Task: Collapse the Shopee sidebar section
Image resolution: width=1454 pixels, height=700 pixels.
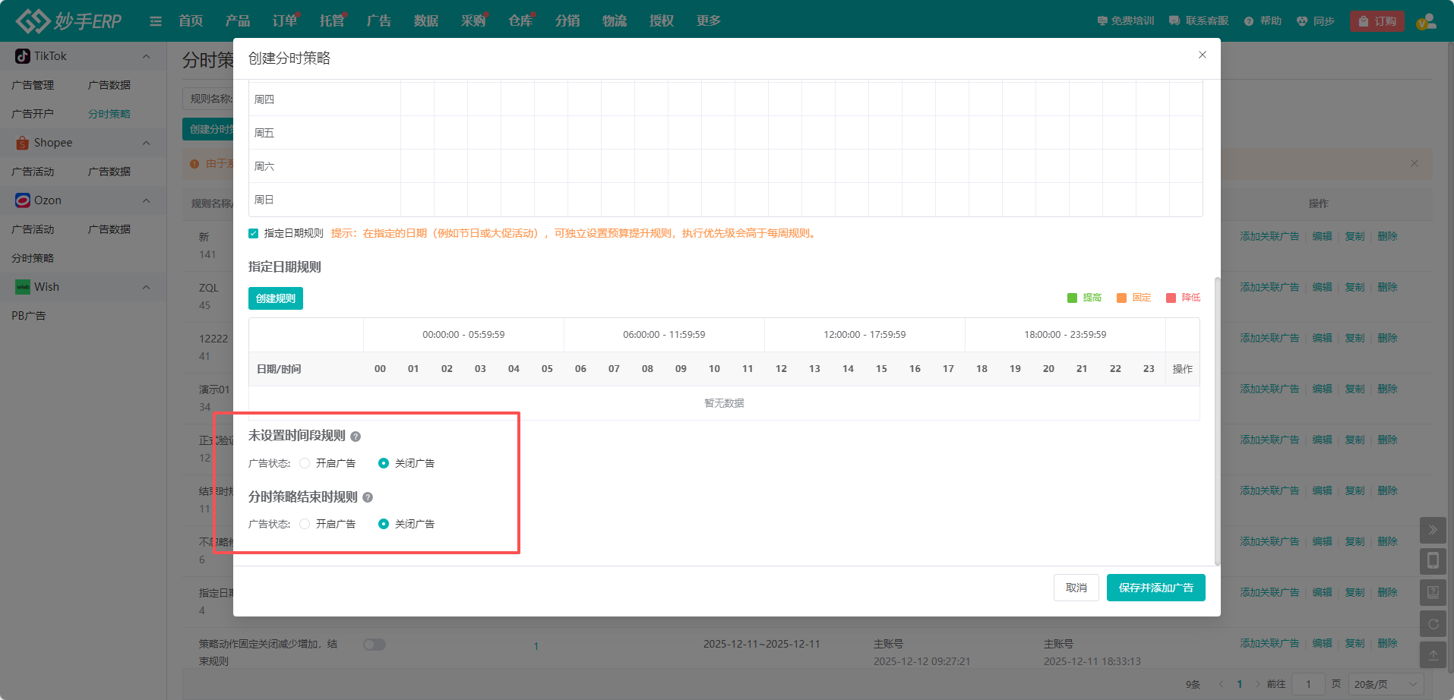Action: pyautogui.click(x=147, y=143)
